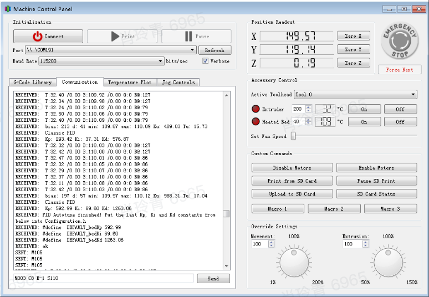The width and height of the screenshot is (429, 297).
Task: Click the Print play button
Action: [122, 37]
